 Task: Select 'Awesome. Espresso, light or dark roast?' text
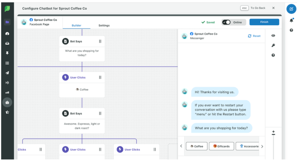(x=82, y=126)
